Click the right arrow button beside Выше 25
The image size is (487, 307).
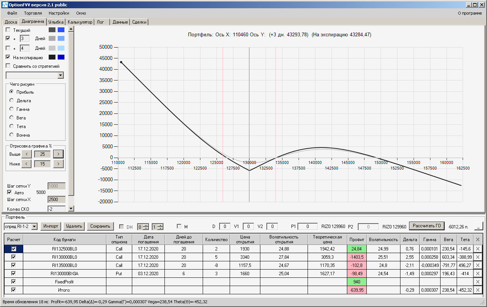58,154
